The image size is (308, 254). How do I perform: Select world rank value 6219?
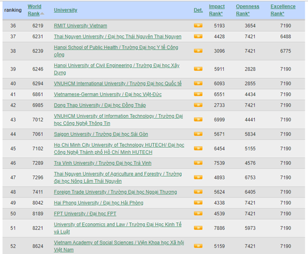[37, 26]
